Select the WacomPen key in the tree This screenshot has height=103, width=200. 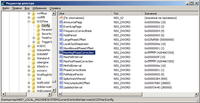pyautogui.click(x=43, y=50)
